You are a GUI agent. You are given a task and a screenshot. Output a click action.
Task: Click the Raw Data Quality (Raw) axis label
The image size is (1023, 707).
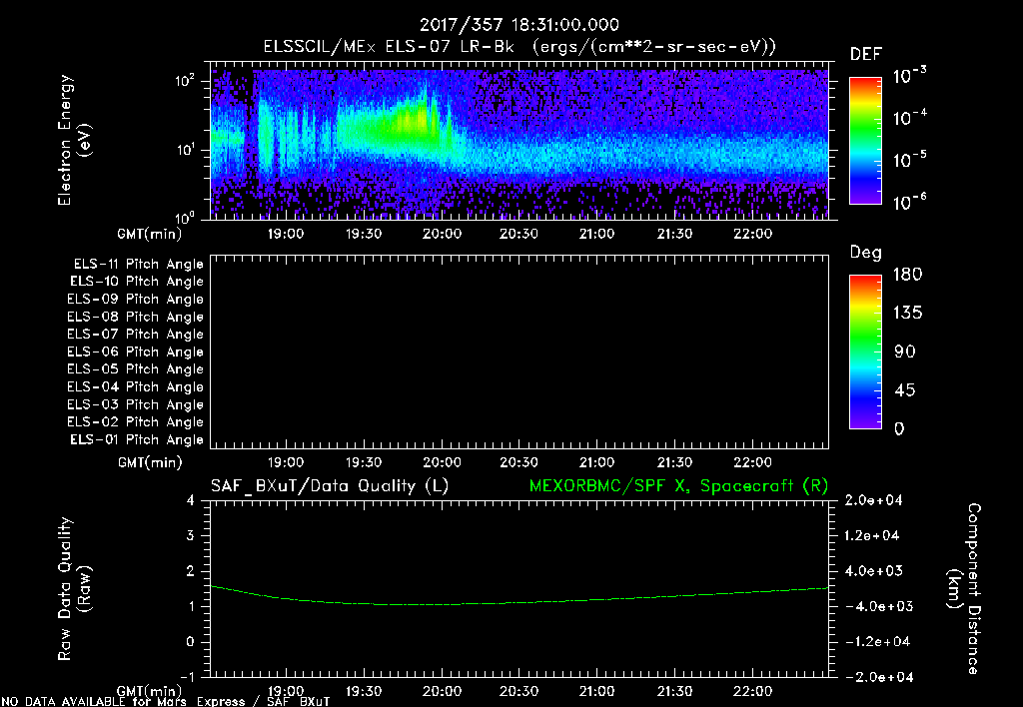pyautogui.click(x=74, y=589)
